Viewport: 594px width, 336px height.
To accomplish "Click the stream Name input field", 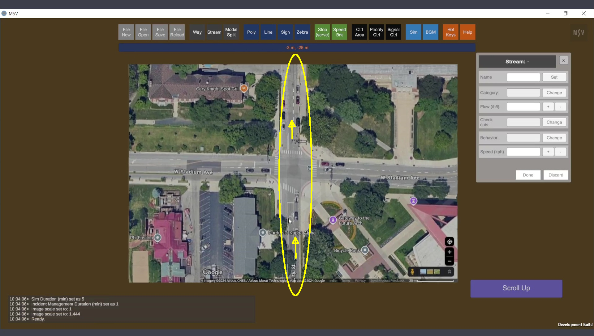I will tap(523, 77).
